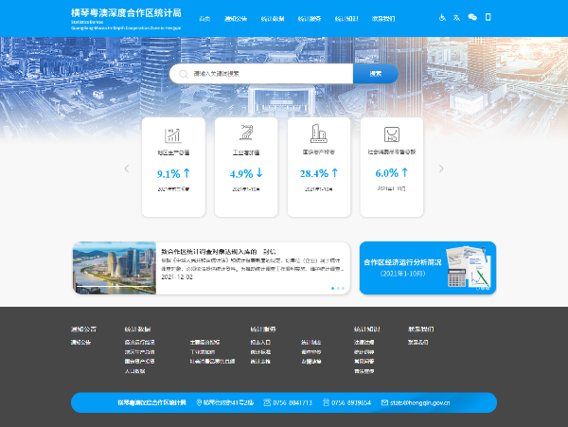Viewport: 568px width, 427px height.
Task: Click the language switch icon in header
Action: [457, 17]
